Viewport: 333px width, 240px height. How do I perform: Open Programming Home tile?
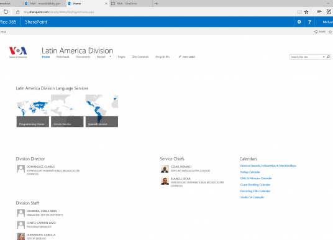(x=33, y=111)
